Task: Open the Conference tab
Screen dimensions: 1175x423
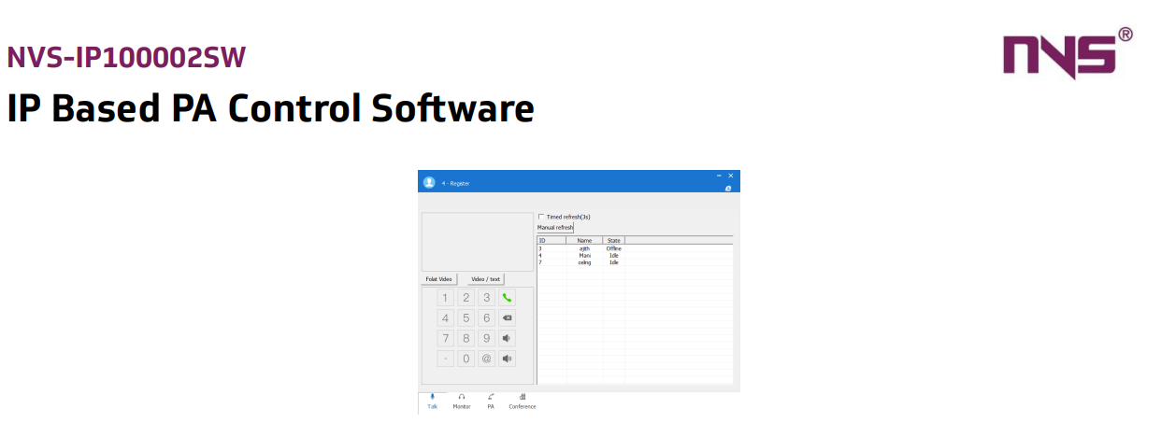Action: [x=523, y=402]
